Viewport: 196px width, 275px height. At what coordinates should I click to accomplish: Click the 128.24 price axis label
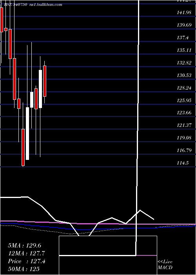tap(184, 88)
